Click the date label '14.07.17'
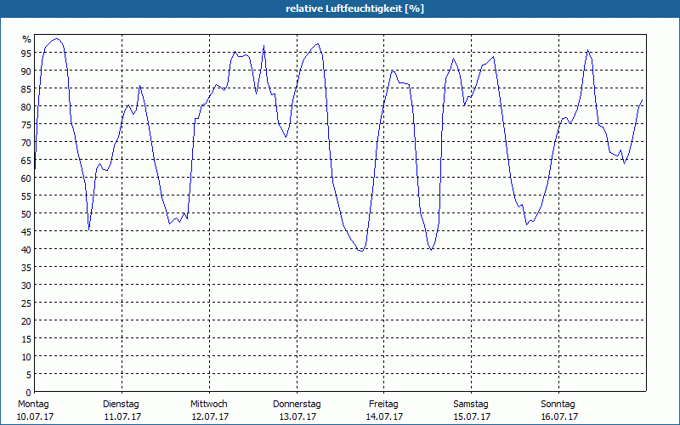680x425 pixels. [384, 416]
